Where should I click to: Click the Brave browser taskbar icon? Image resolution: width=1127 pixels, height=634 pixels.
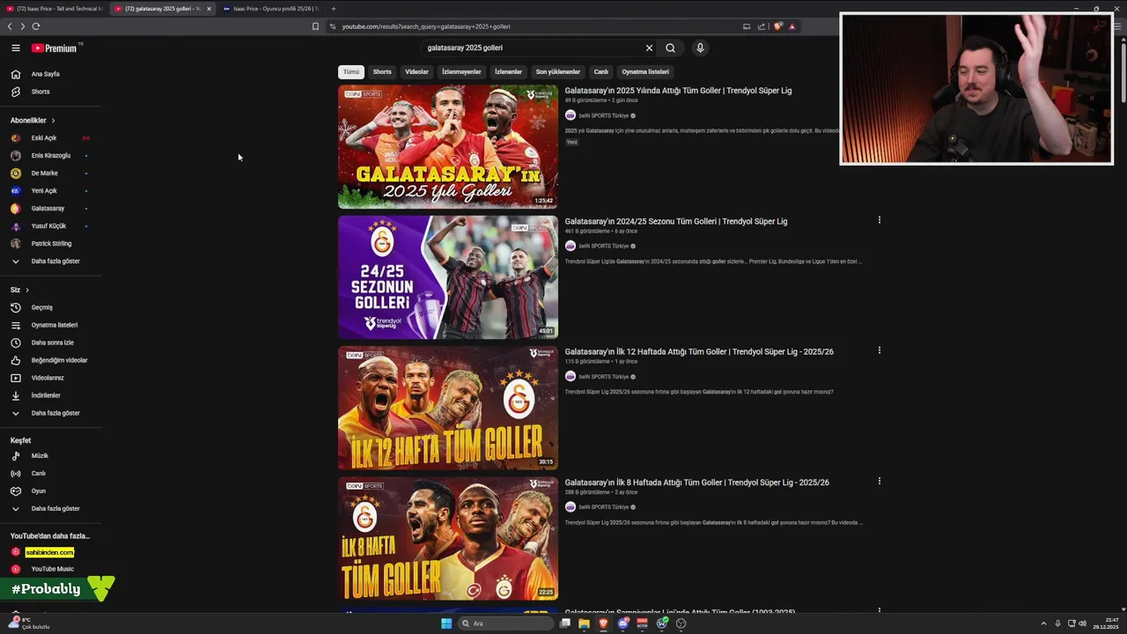[x=603, y=623]
